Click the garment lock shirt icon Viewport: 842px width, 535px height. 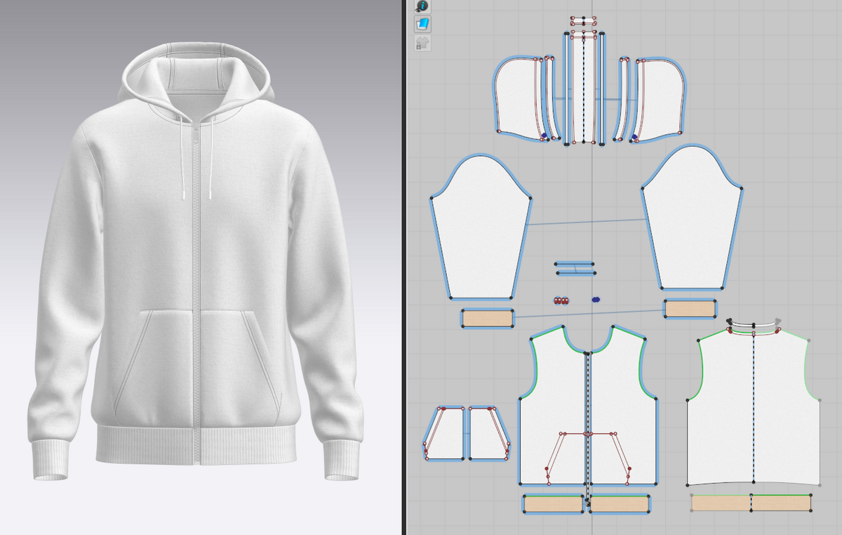[x=422, y=43]
